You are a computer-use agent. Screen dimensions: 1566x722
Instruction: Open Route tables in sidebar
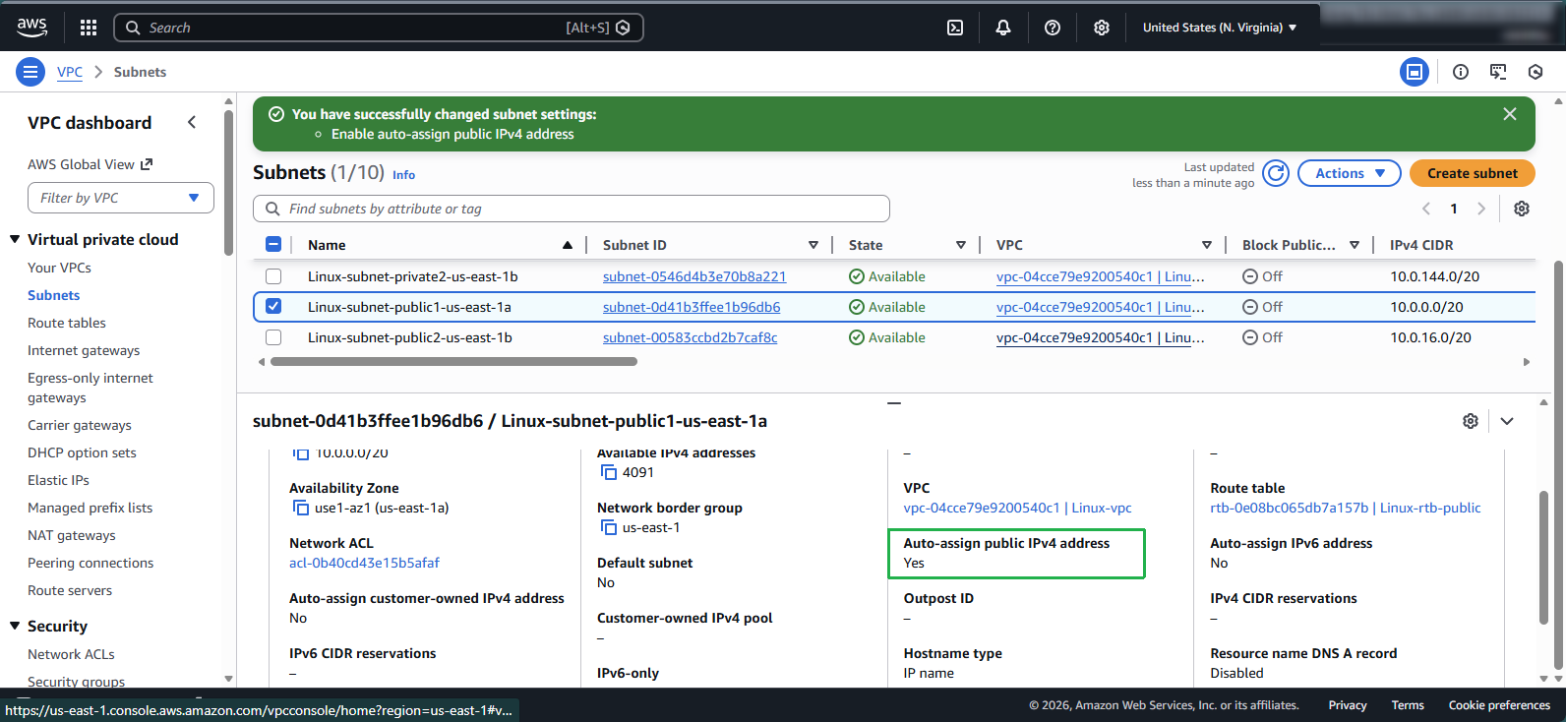(x=67, y=323)
